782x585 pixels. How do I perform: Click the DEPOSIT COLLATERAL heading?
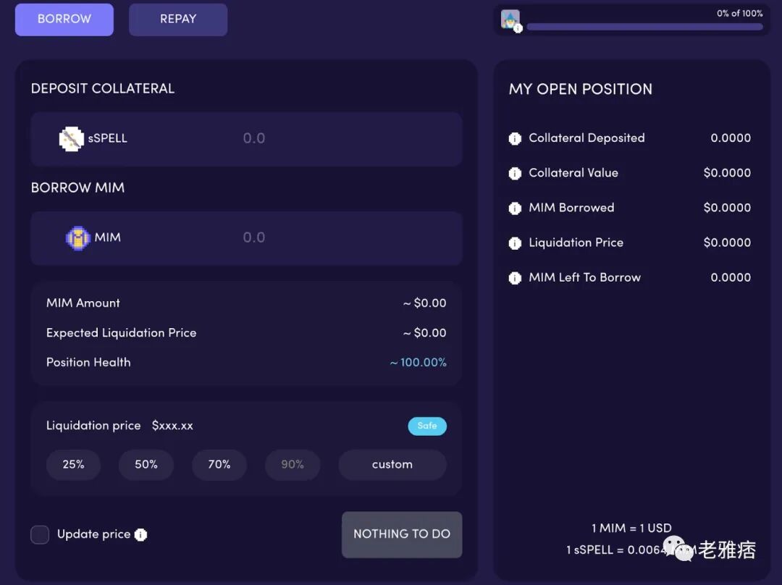coord(103,89)
